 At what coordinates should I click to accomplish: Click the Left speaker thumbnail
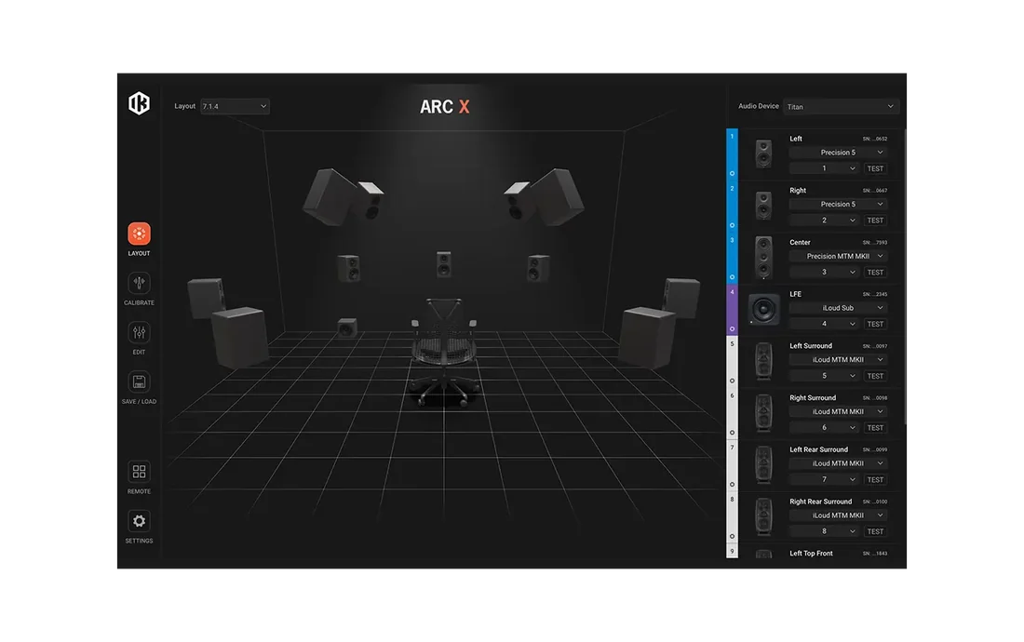pos(763,154)
